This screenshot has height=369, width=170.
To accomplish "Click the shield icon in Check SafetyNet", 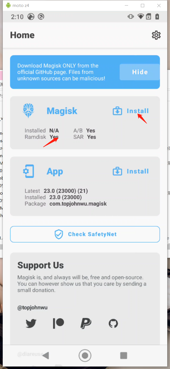I will (x=59, y=234).
